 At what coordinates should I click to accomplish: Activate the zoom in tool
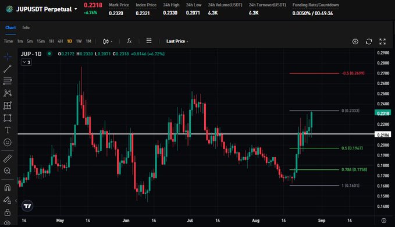point(8,171)
